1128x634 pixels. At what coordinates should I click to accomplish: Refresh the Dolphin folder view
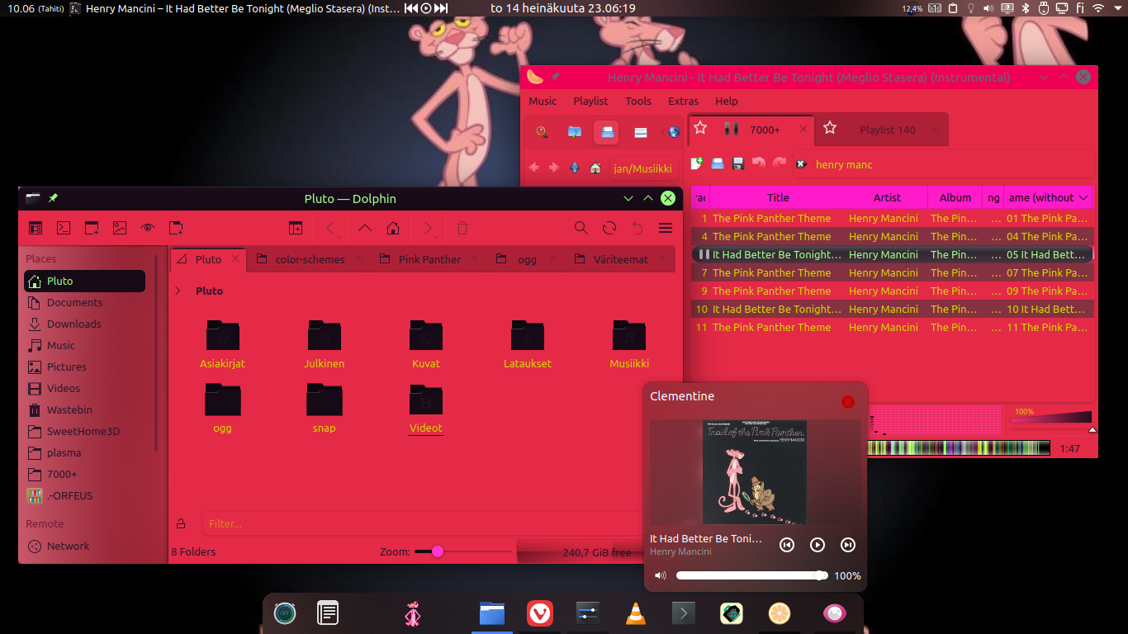pos(609,228)
